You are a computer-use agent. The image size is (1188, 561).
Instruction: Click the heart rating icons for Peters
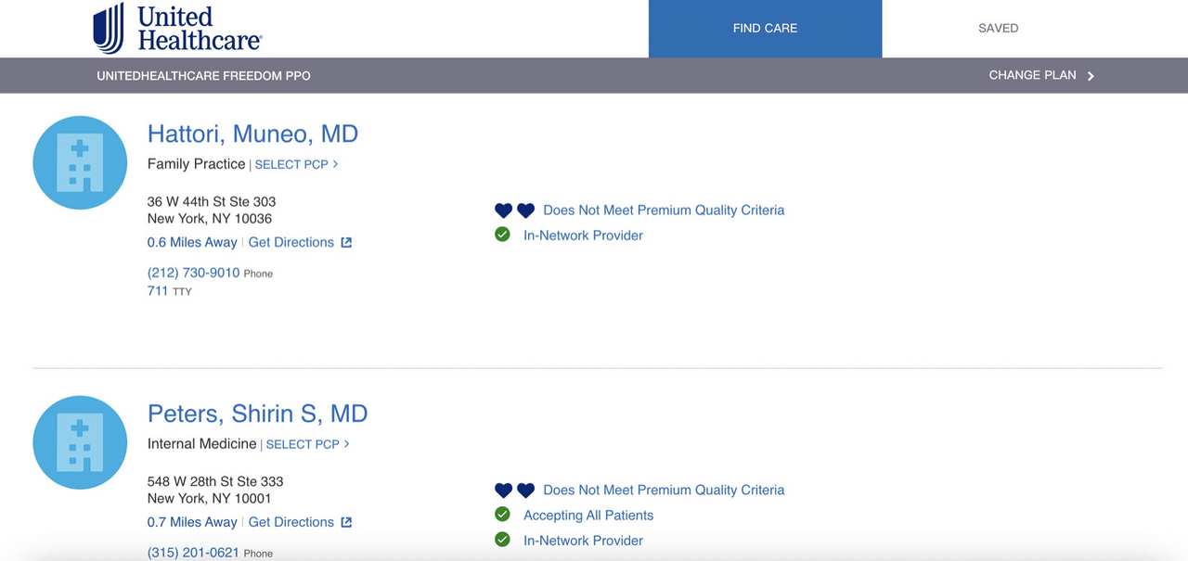(x=515, y=491)
